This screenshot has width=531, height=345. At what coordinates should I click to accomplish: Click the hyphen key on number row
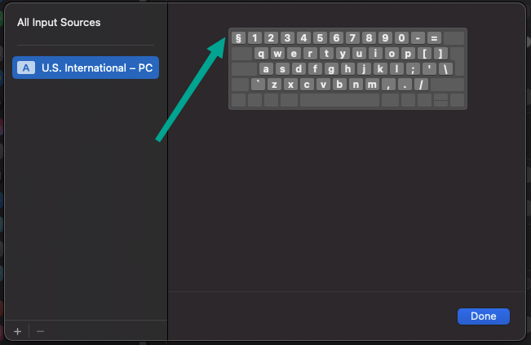(x=418, y=38)
